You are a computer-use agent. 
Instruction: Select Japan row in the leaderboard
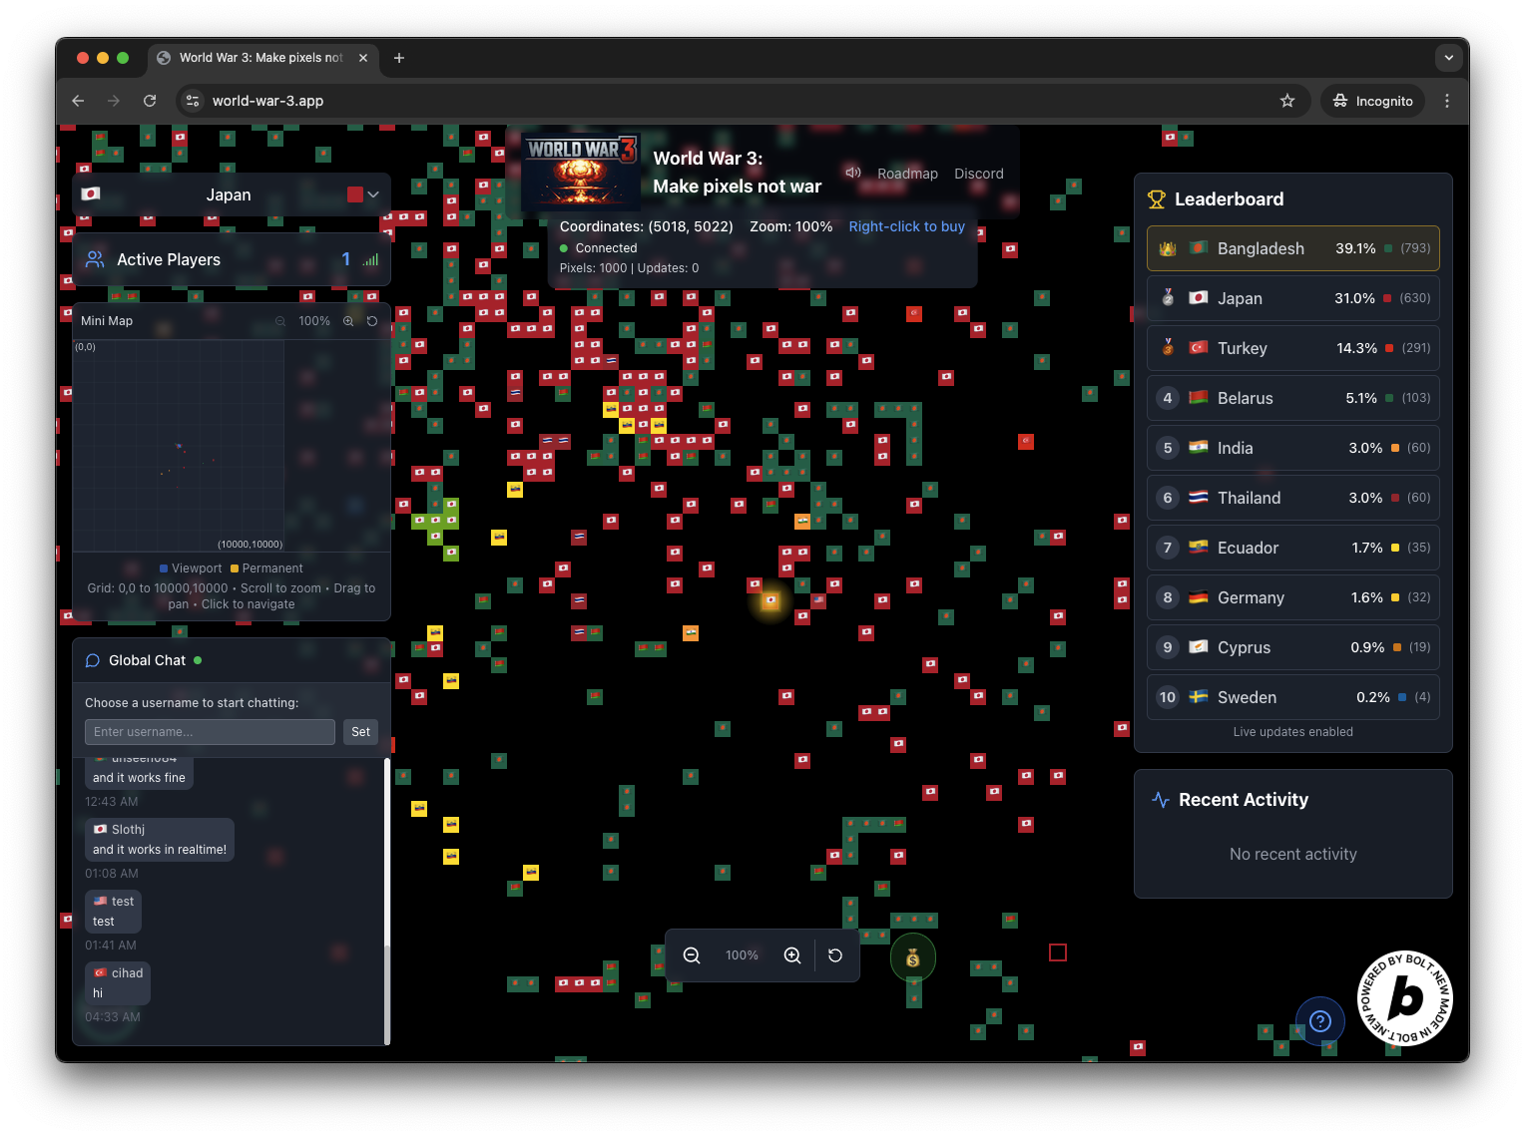pyautogui.click(x=1293, y=298)
